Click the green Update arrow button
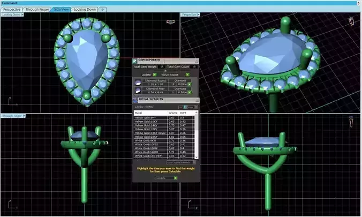Screen dimensions: 362x217 (x=155, y=74)
